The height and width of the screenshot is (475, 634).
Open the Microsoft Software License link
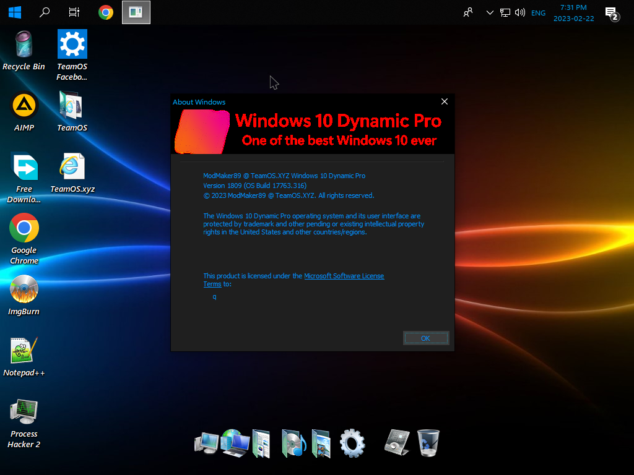[344, 276]
